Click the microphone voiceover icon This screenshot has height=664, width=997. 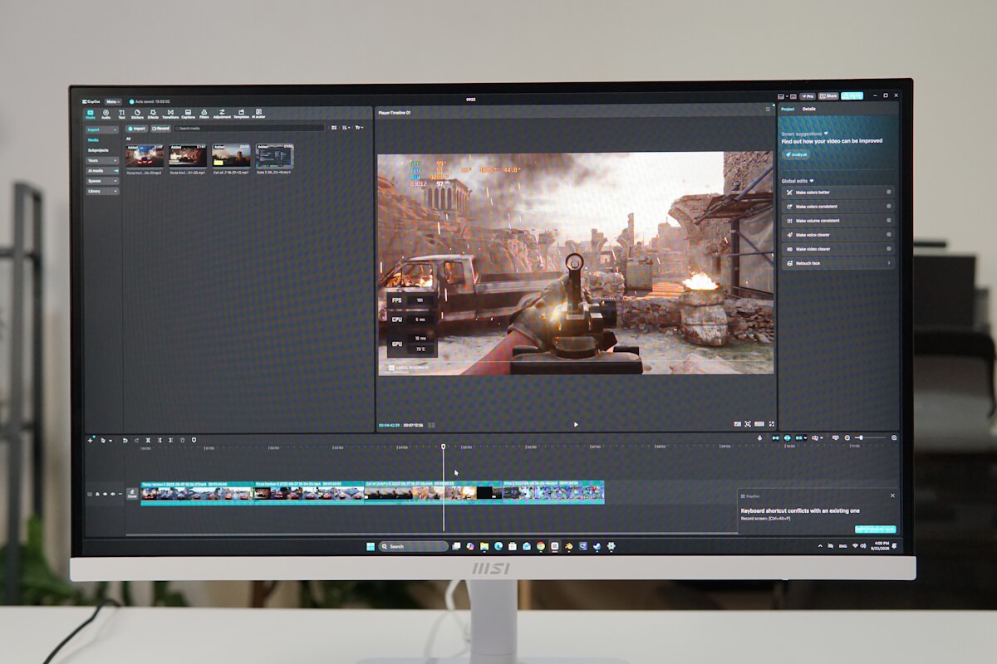[759, 437]
